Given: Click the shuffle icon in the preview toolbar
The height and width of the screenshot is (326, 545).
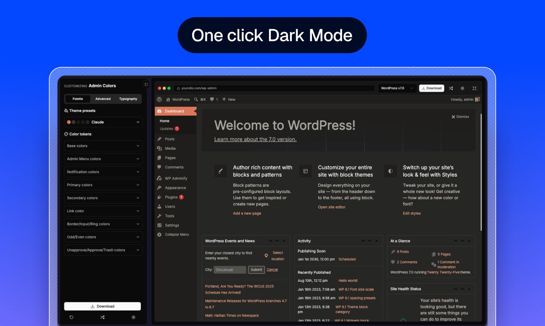Looking at the screenshot, I should point(451,88).
